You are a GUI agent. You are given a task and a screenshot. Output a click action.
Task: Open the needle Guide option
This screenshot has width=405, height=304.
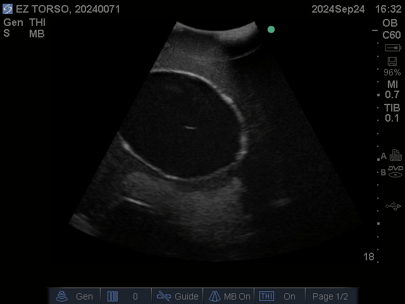[177, 296]
